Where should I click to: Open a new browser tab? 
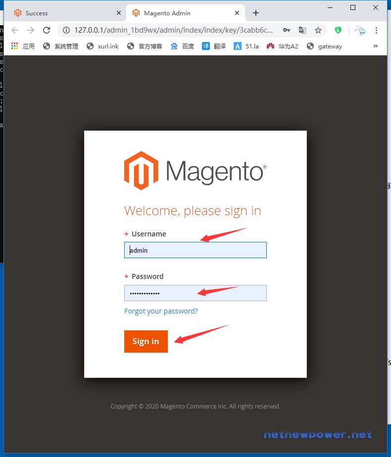click(x=256, y=13)
